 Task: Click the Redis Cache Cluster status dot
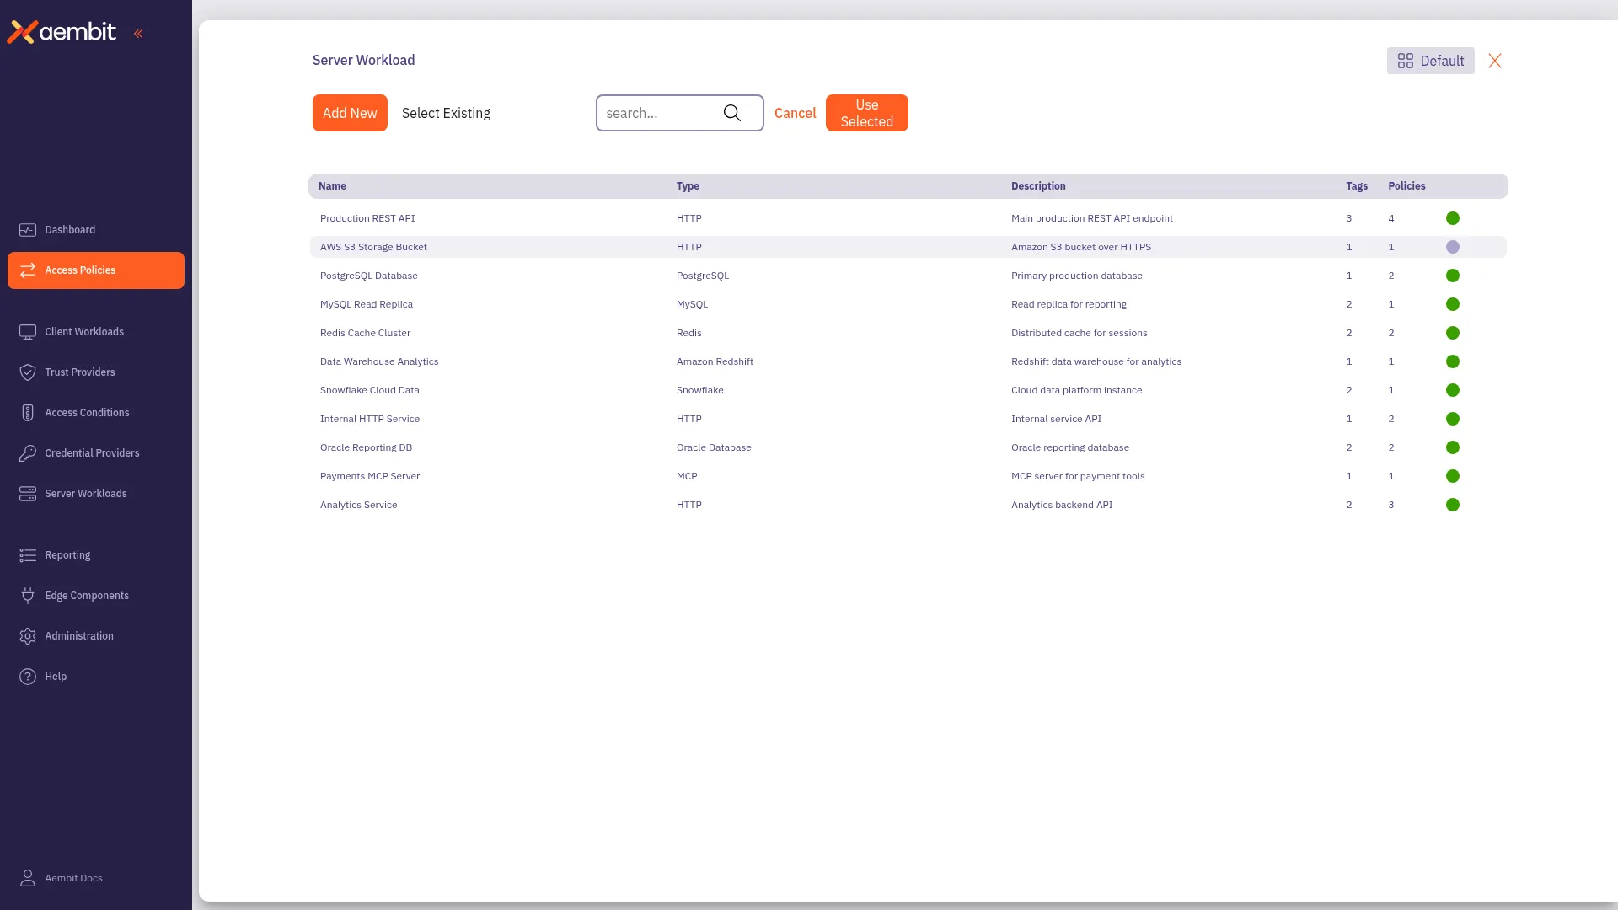1453,333
